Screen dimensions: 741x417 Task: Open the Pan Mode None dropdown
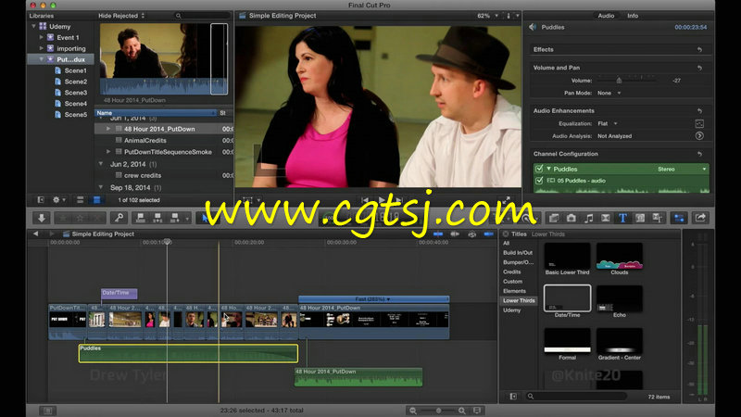[609, 94]
